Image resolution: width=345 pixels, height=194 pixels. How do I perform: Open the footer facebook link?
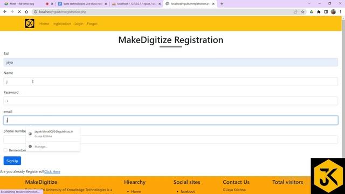coord(188,192)
